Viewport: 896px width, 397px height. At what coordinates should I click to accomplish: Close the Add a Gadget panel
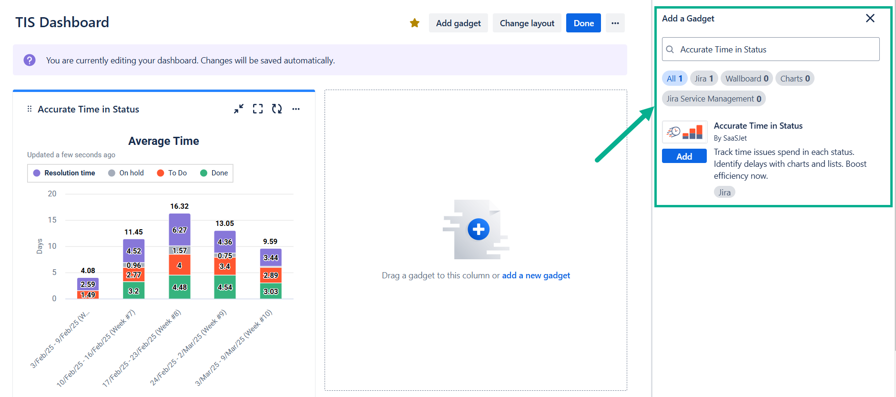tap(870, 18)
